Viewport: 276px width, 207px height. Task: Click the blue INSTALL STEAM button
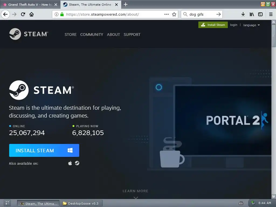tap(44, 150)
